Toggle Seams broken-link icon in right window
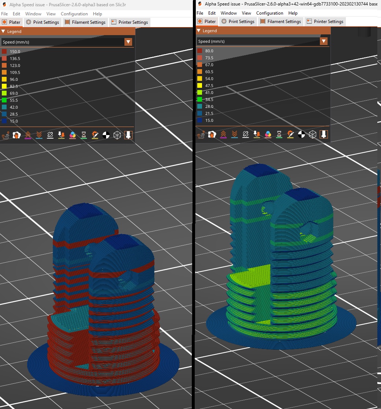 [x=246, y=134]
